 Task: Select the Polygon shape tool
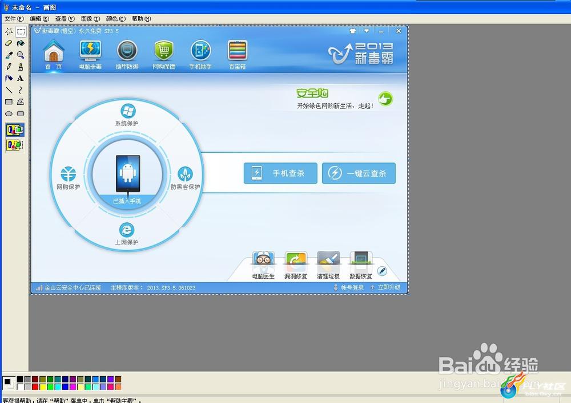click(x=21, y=102)
